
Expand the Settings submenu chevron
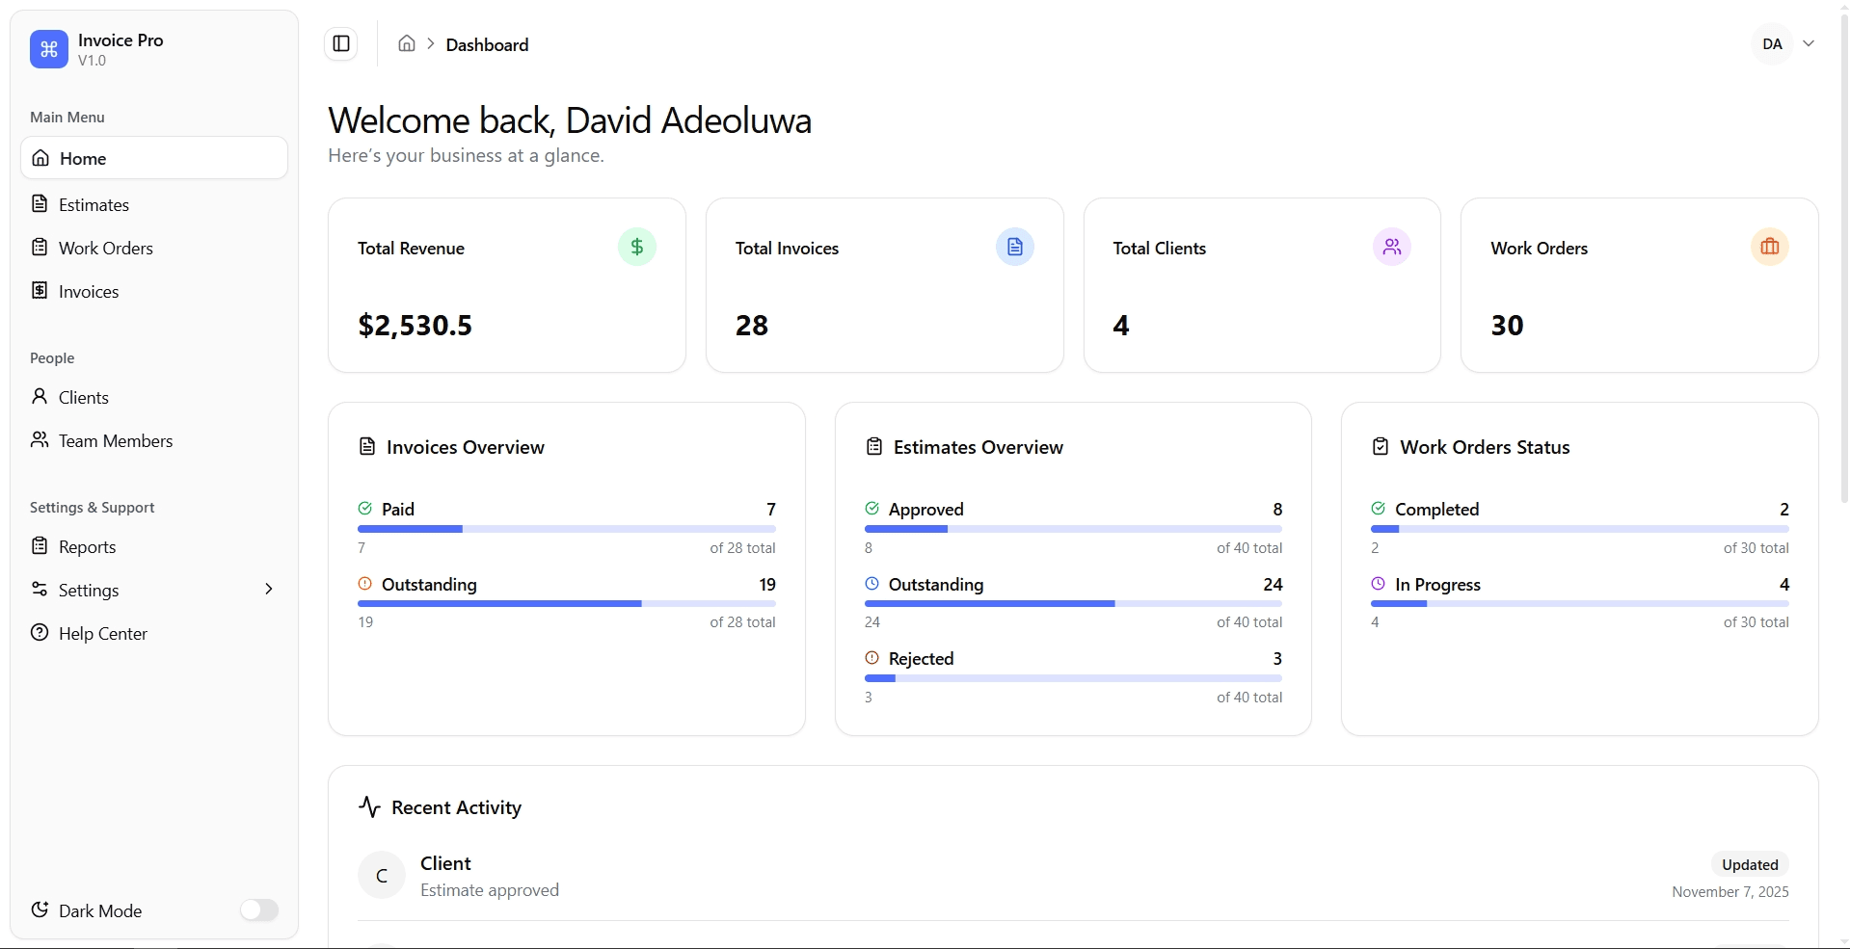pyautogui.click(x=268, y=589)
